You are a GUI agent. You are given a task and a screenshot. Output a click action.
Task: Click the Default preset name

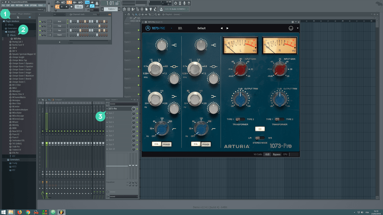pyautogui.click(x=201, y=28)
